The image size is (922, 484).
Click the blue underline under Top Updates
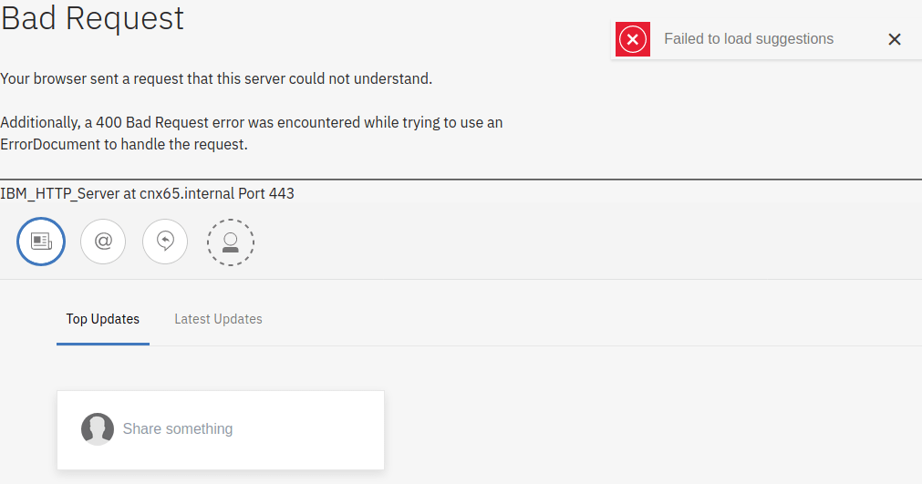[103, 344]
